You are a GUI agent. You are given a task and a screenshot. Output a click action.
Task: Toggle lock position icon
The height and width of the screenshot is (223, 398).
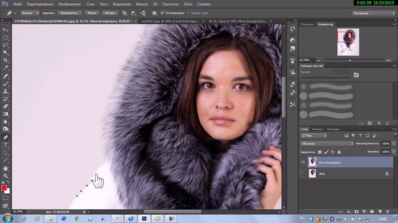click(333, 152)
